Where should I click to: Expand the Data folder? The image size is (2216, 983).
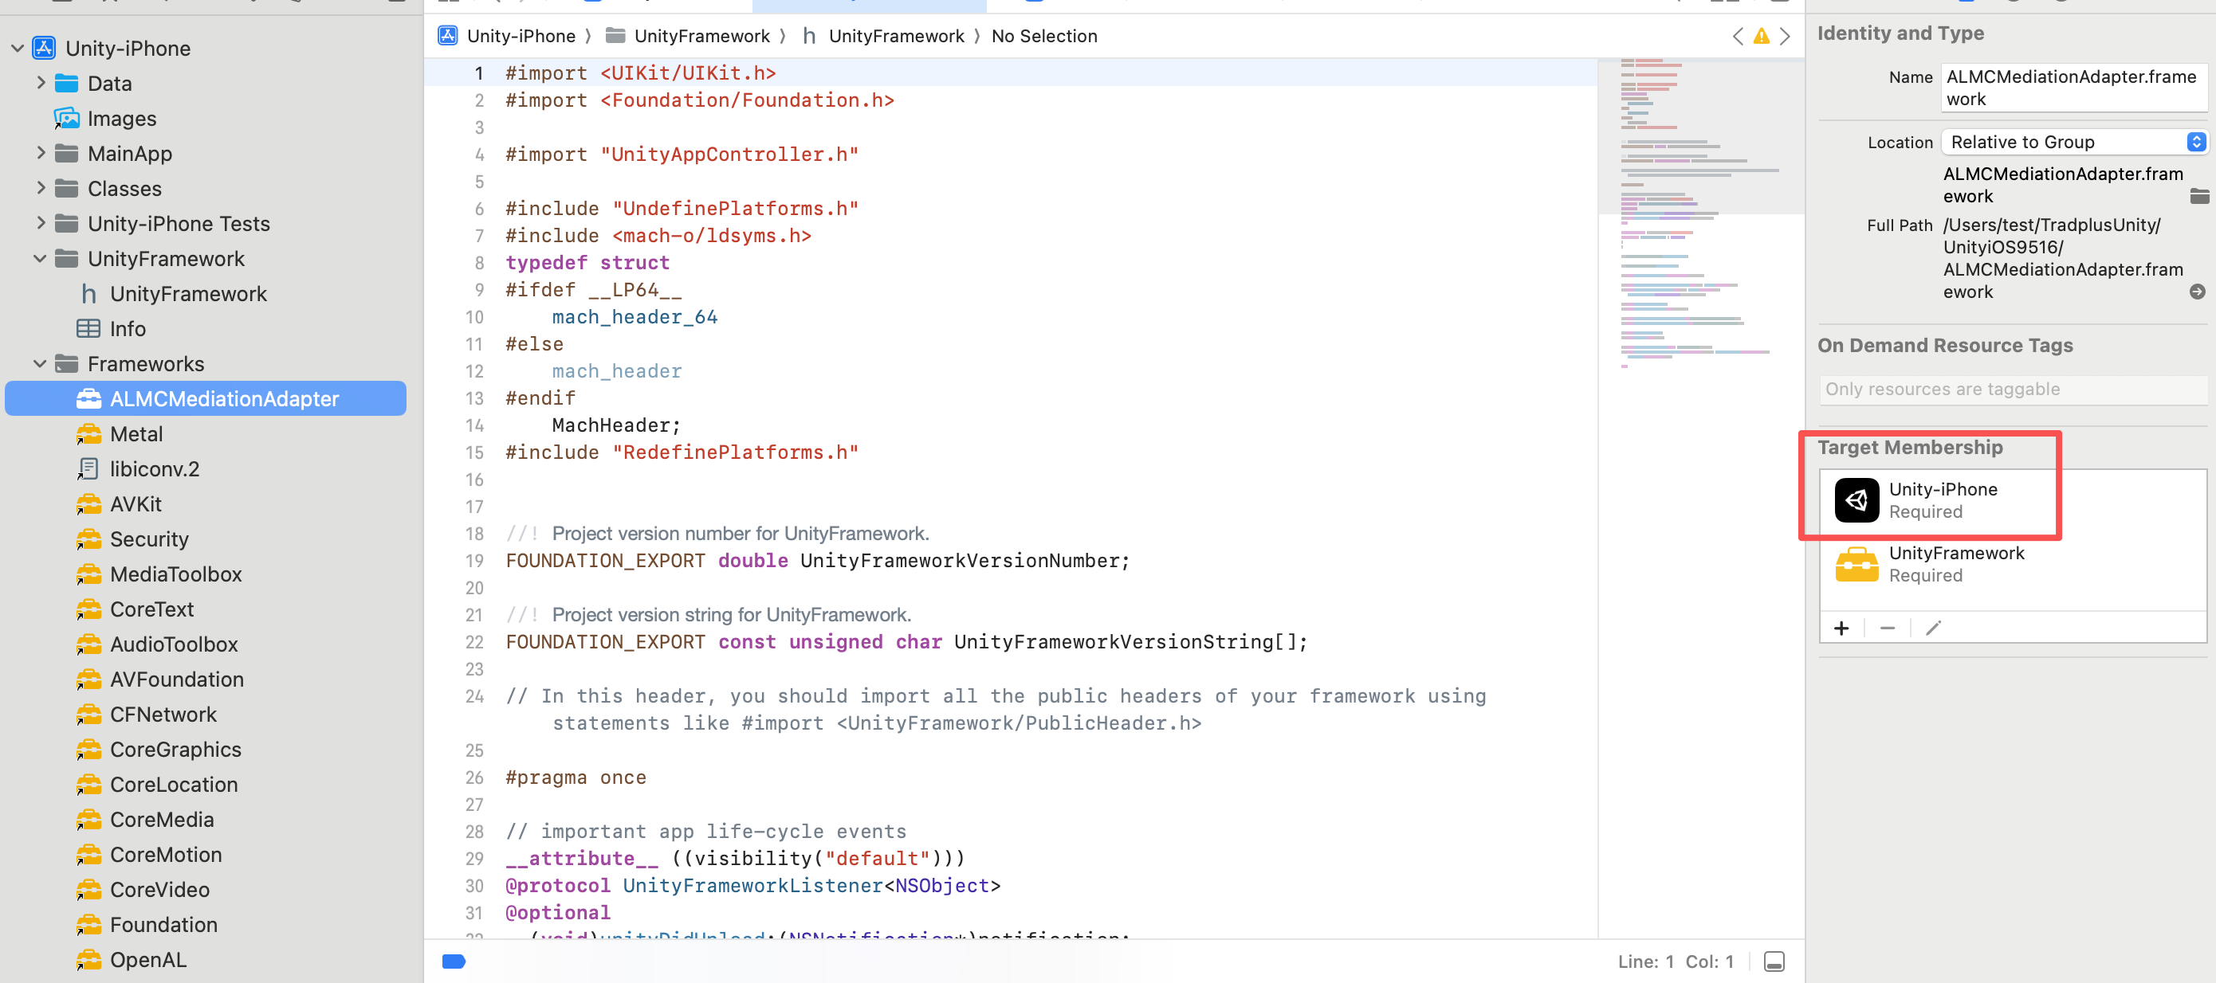point(41,83)
